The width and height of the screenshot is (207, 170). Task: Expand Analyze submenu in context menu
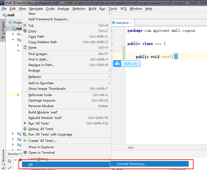coord(67,71)
